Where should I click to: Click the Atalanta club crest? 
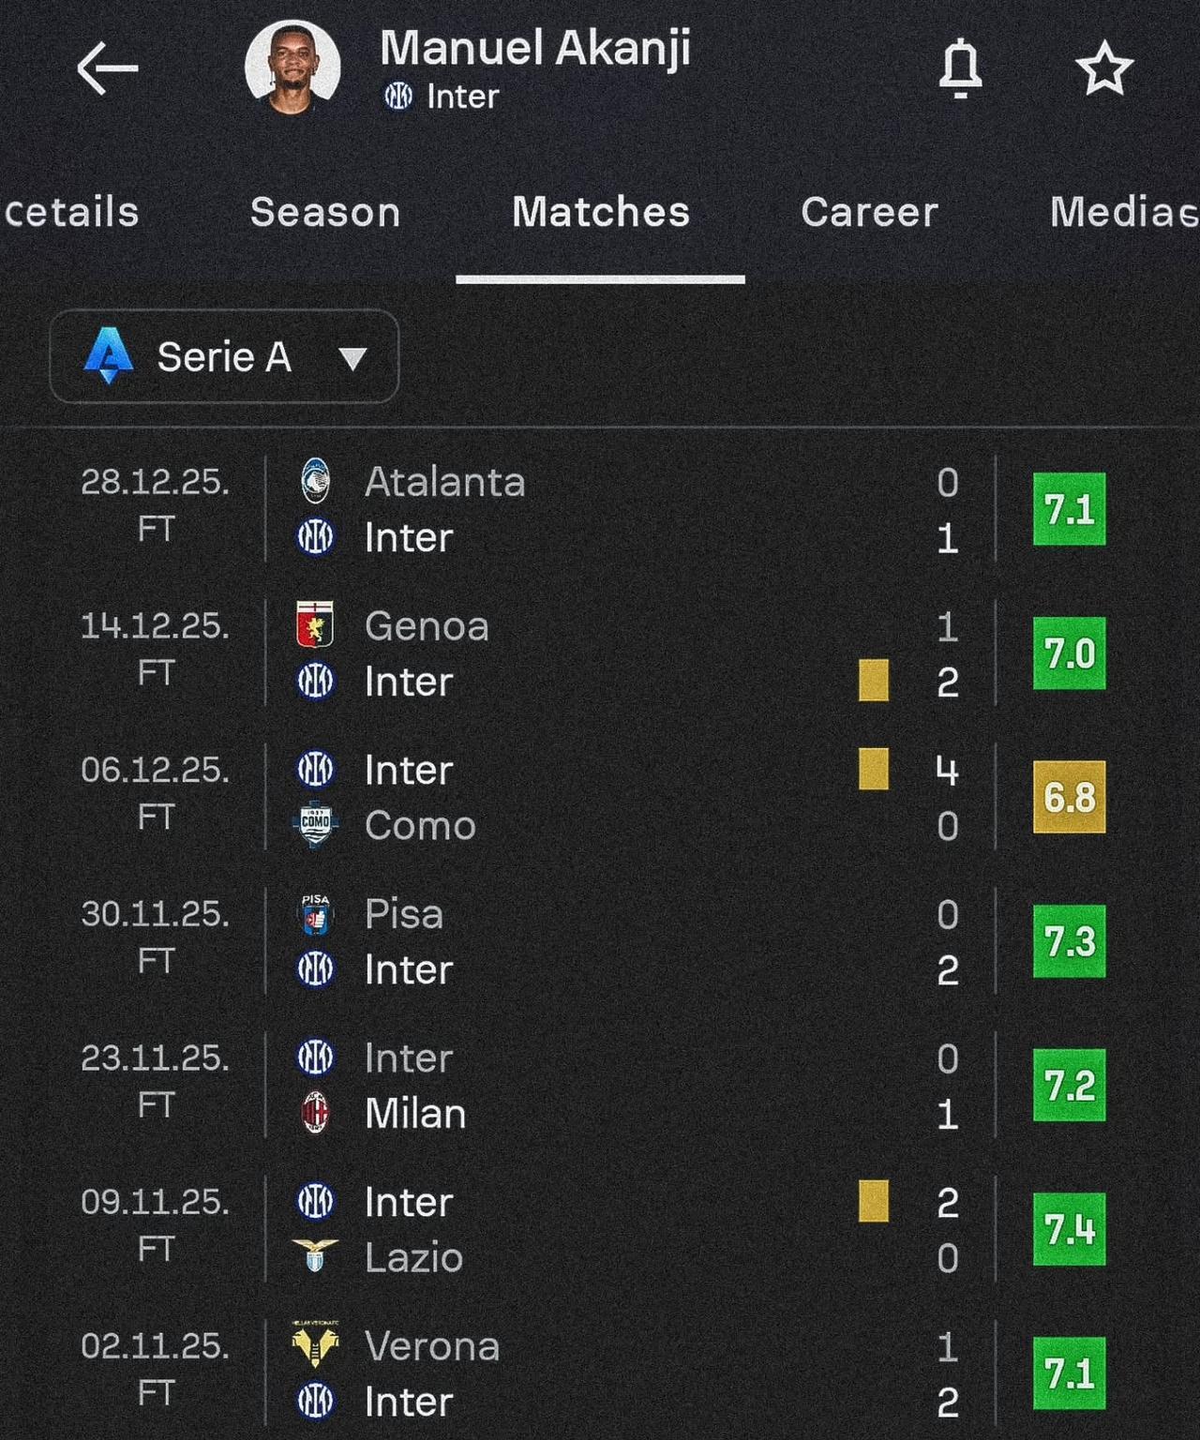click(316, 481)
